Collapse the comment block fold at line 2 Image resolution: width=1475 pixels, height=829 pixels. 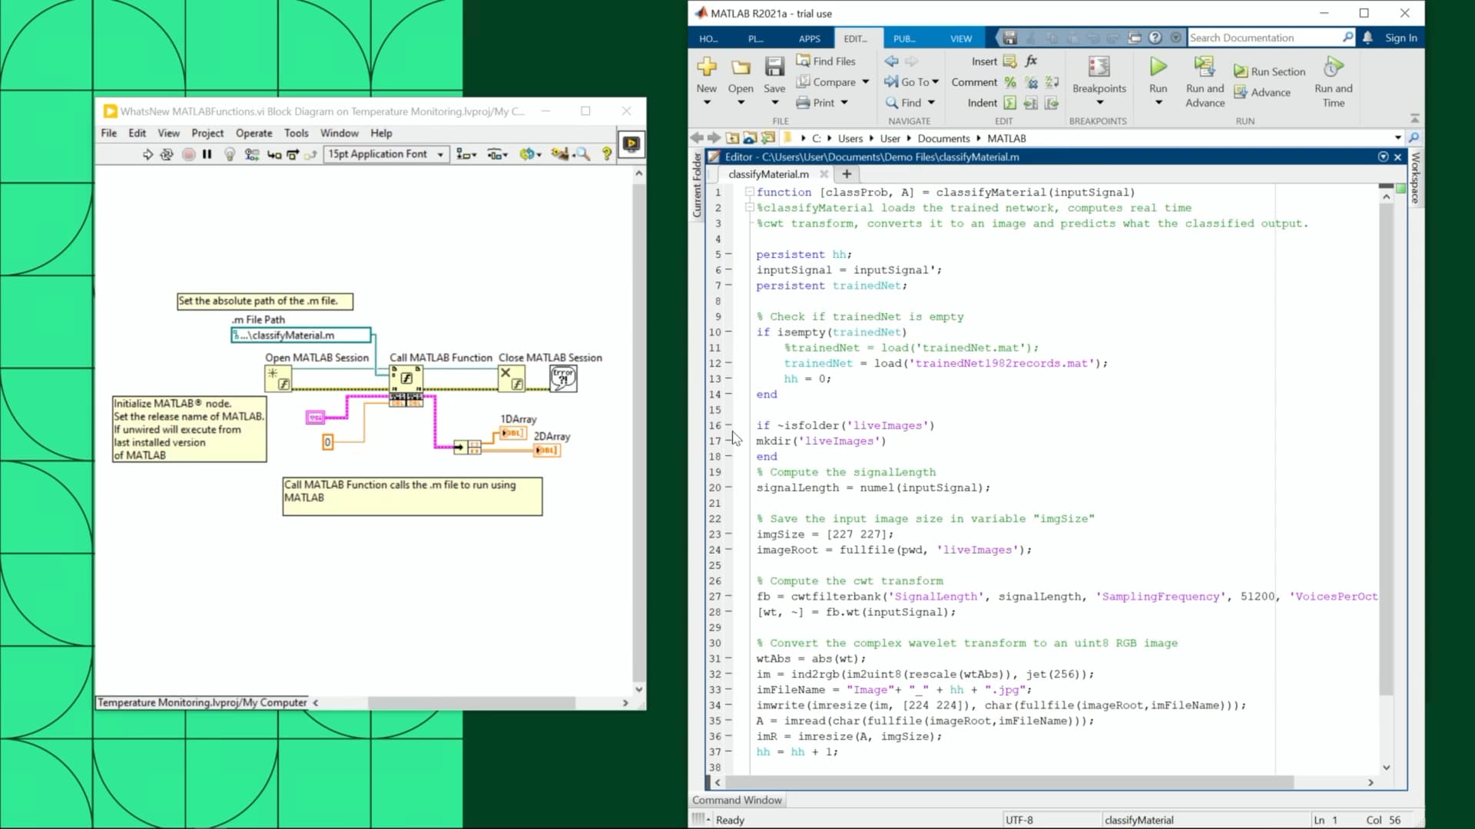[749, 207]
